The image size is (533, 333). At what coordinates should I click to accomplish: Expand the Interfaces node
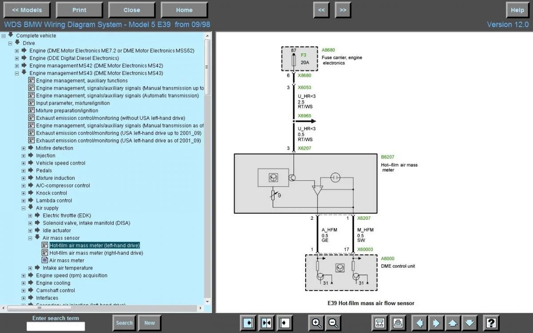(24, 298)
